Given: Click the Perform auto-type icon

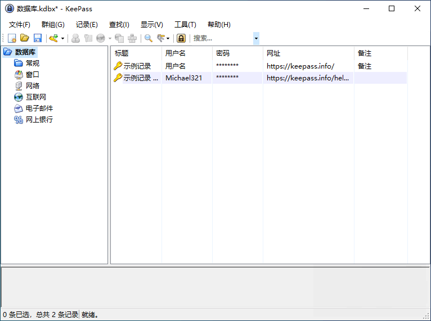Looking at the screenshot, I should [132, 38].
